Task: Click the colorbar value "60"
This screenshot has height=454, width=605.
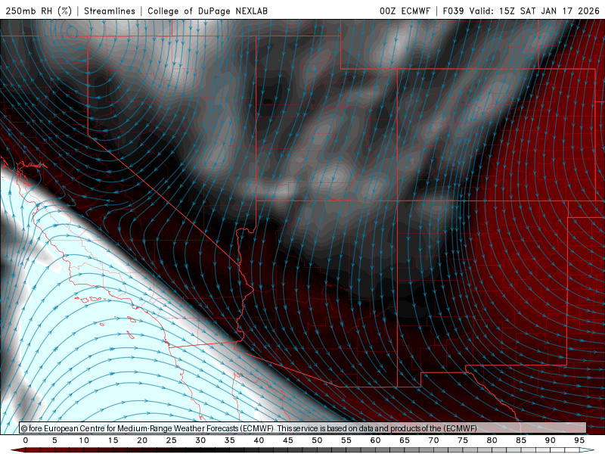Action: [x=375, y=440]
